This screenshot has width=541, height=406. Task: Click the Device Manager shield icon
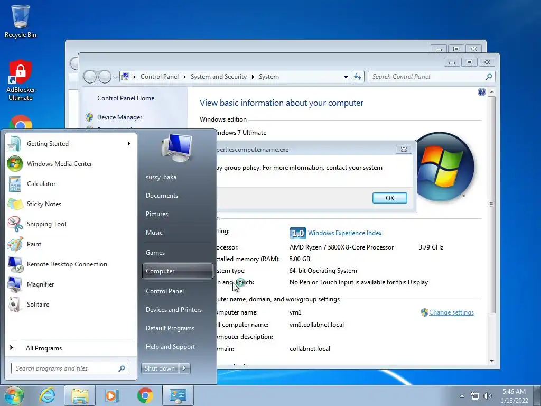(89, 117)
